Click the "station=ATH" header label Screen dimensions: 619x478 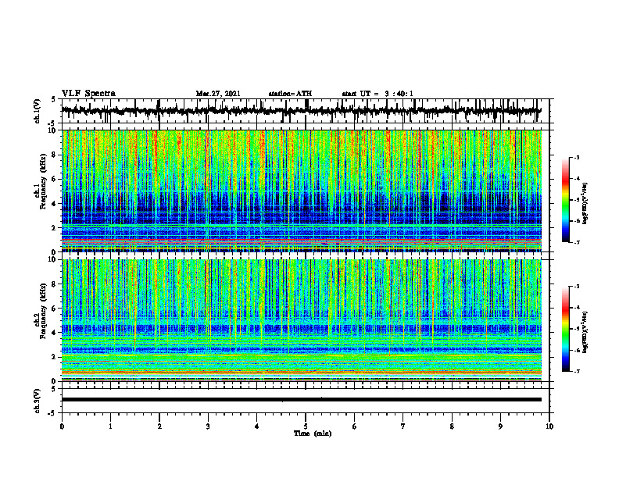pos(290,94)
